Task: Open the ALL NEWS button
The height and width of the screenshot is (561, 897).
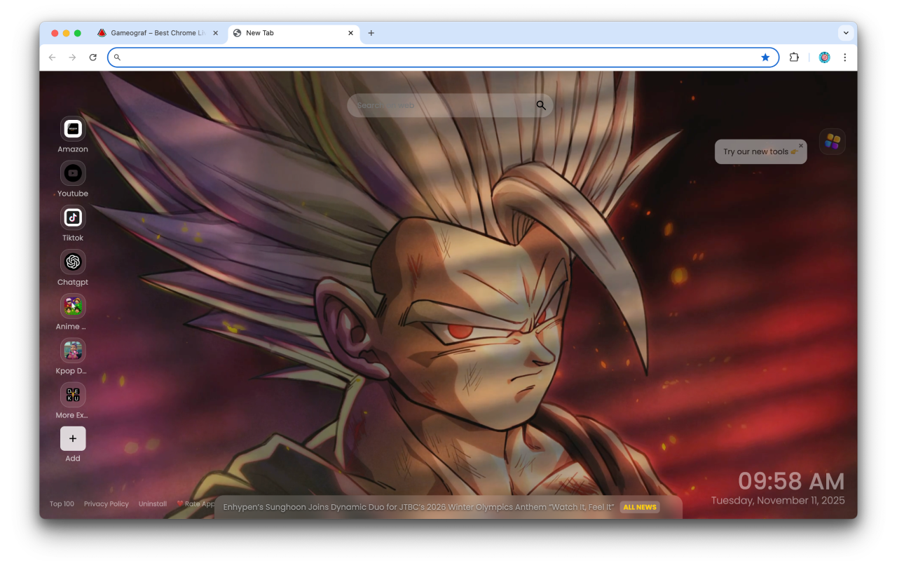Action: [640, 507]
